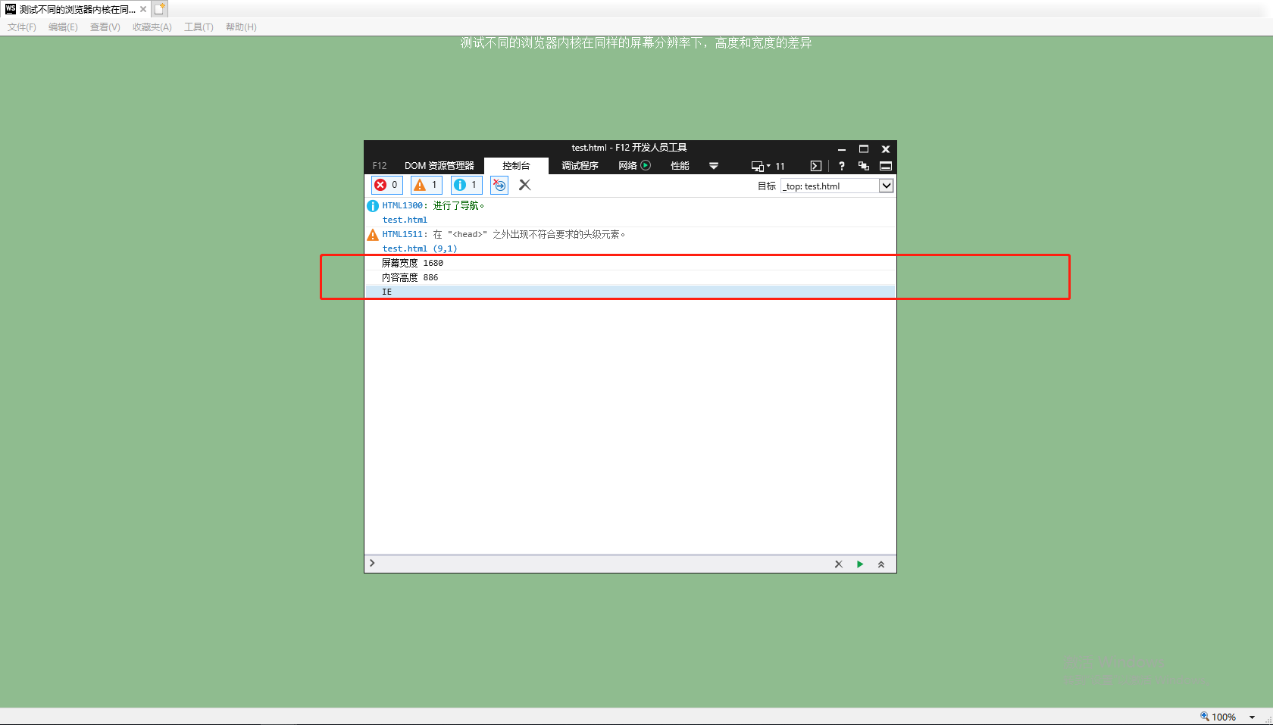Click the clear-on-navigate icon in the console toolbar

pos(499,185)
